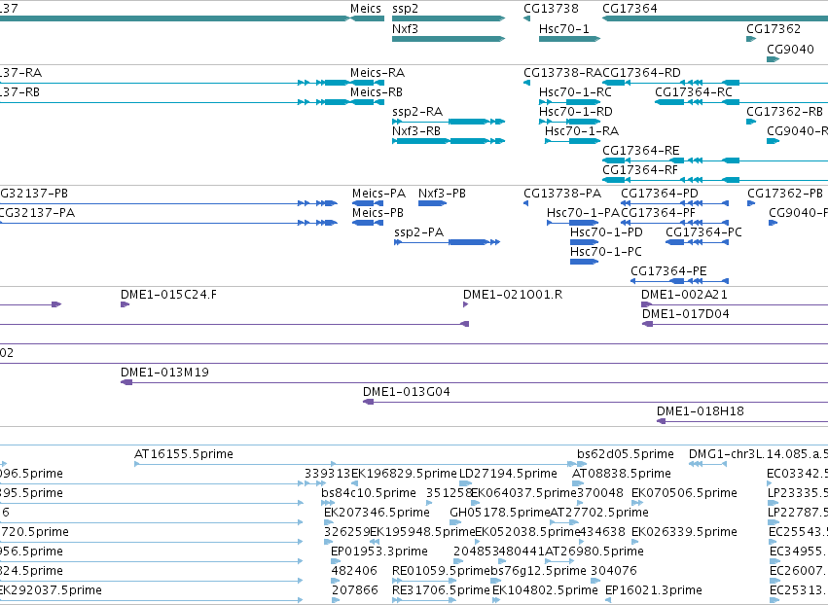Select the 304076 EST label

point(613,571)
